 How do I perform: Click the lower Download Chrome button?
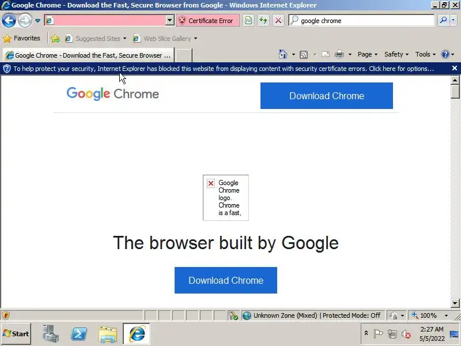click(225, 280)
